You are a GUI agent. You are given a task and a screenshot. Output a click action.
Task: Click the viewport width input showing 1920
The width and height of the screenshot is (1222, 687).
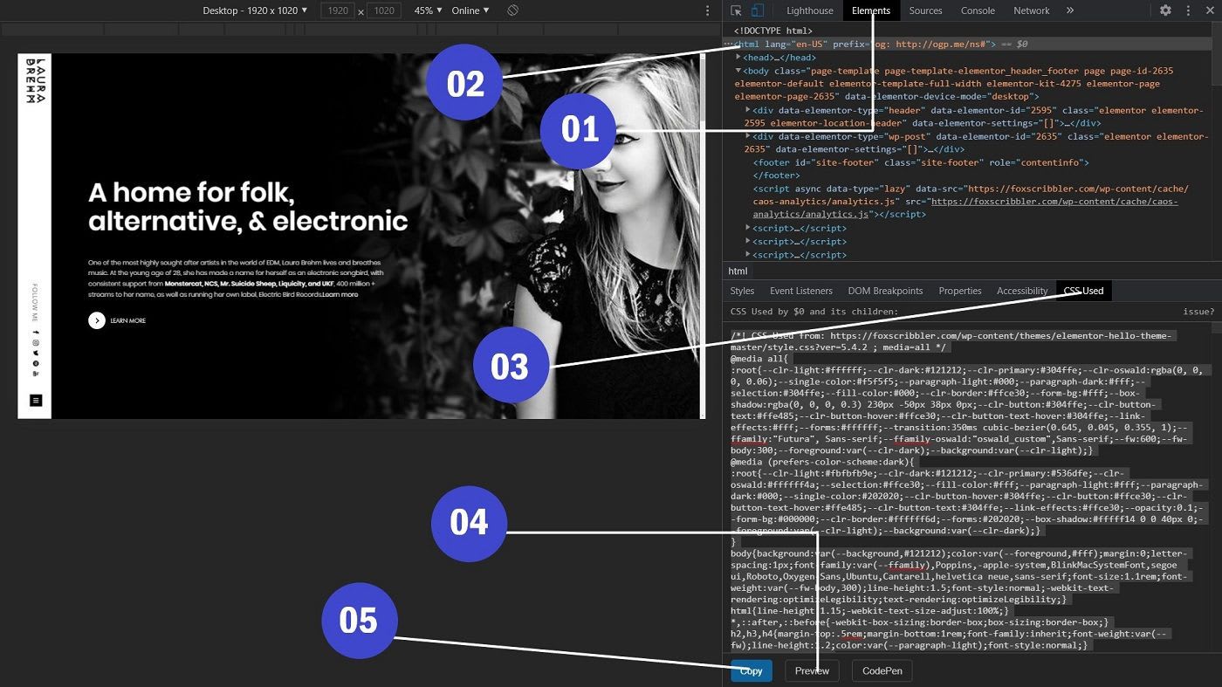tap(337, 10)
